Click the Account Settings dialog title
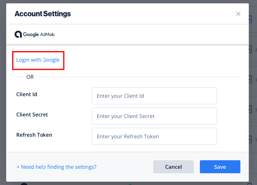Image resolution: width=257 pixels, height=185 pixels. click(x=43, y=14)
